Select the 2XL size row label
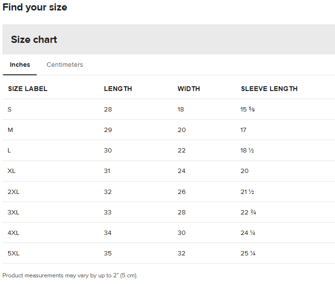The height and width of the screenshot is (284, 335). point(13,192)
